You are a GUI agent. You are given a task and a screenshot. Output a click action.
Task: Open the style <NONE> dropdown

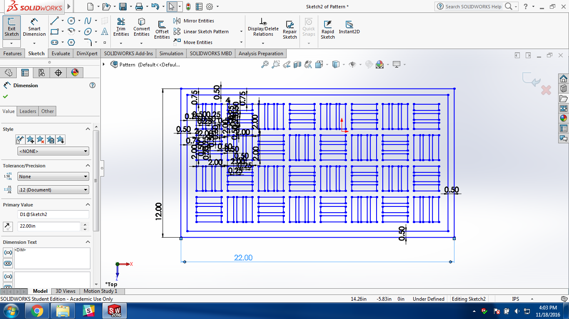tap(53, 151)
